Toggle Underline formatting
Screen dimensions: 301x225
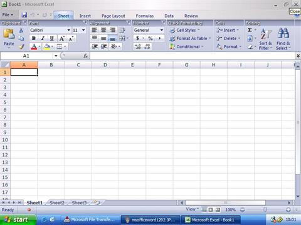pos(52,38)
